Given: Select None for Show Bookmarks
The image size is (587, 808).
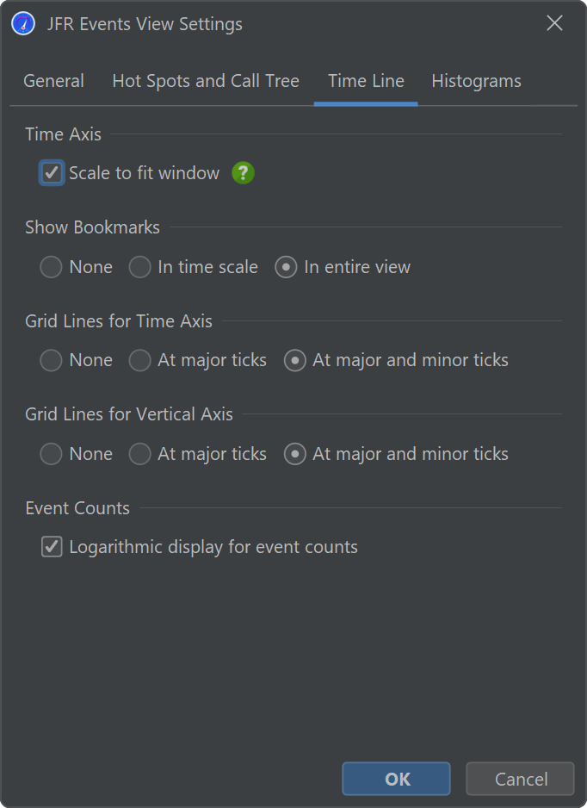Looking at the screenshot, I should [52, 267].
